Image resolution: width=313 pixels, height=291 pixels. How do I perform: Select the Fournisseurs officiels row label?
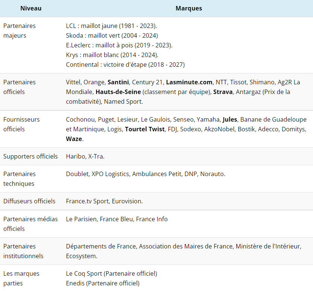(21, 124)
